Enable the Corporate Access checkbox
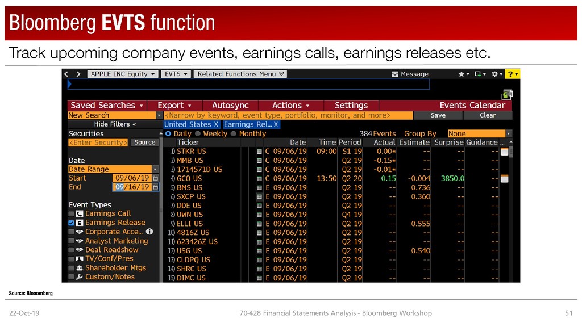582x327 pixels. pyautogui.click(x=71, y=232)
